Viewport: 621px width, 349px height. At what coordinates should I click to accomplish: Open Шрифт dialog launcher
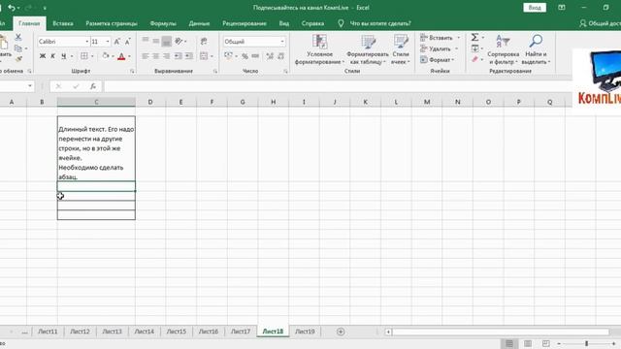click(132, 71)
